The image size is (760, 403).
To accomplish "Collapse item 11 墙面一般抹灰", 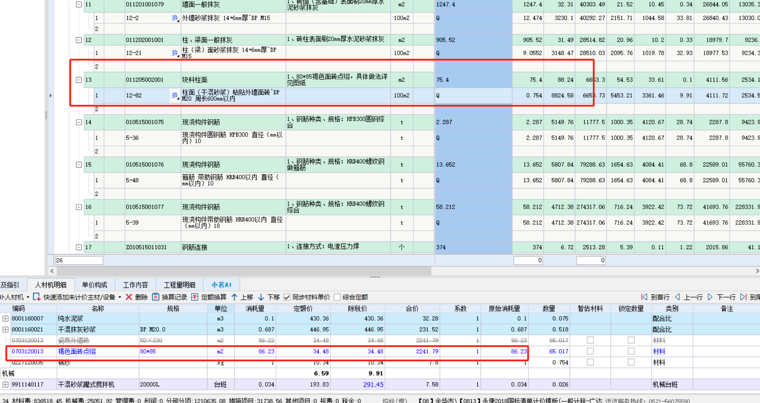I will 79,5.
